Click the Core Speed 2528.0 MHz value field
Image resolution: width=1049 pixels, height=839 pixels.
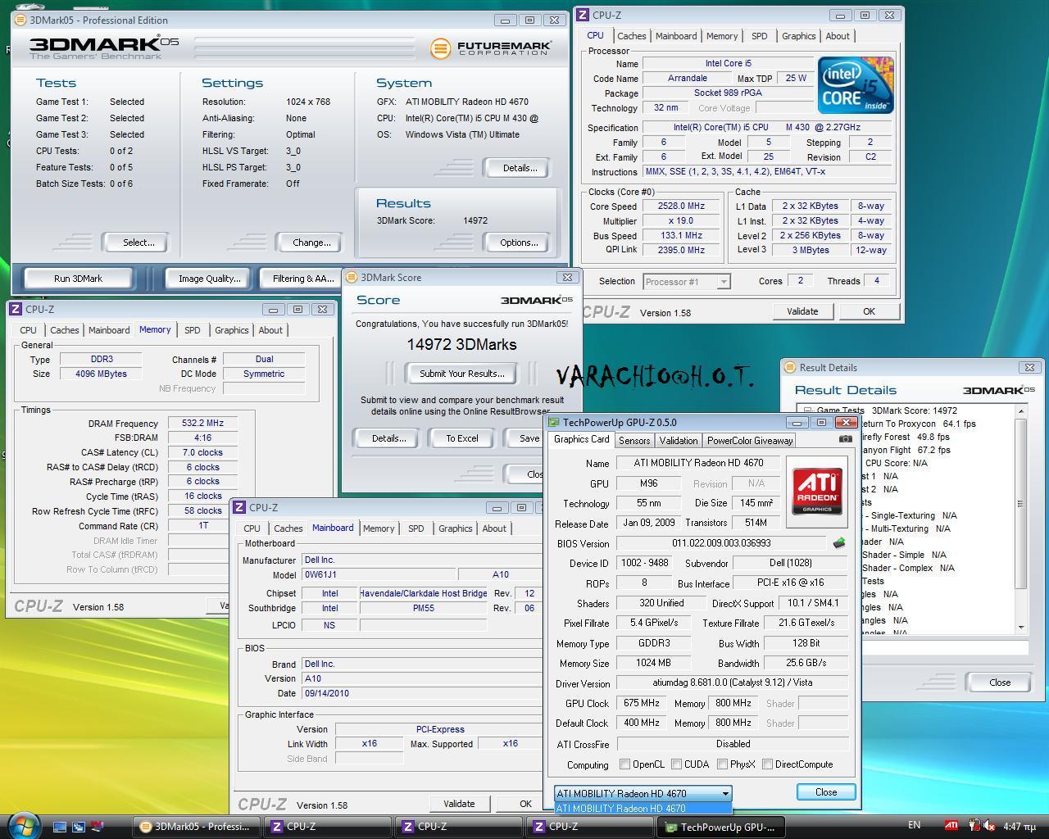680,206
